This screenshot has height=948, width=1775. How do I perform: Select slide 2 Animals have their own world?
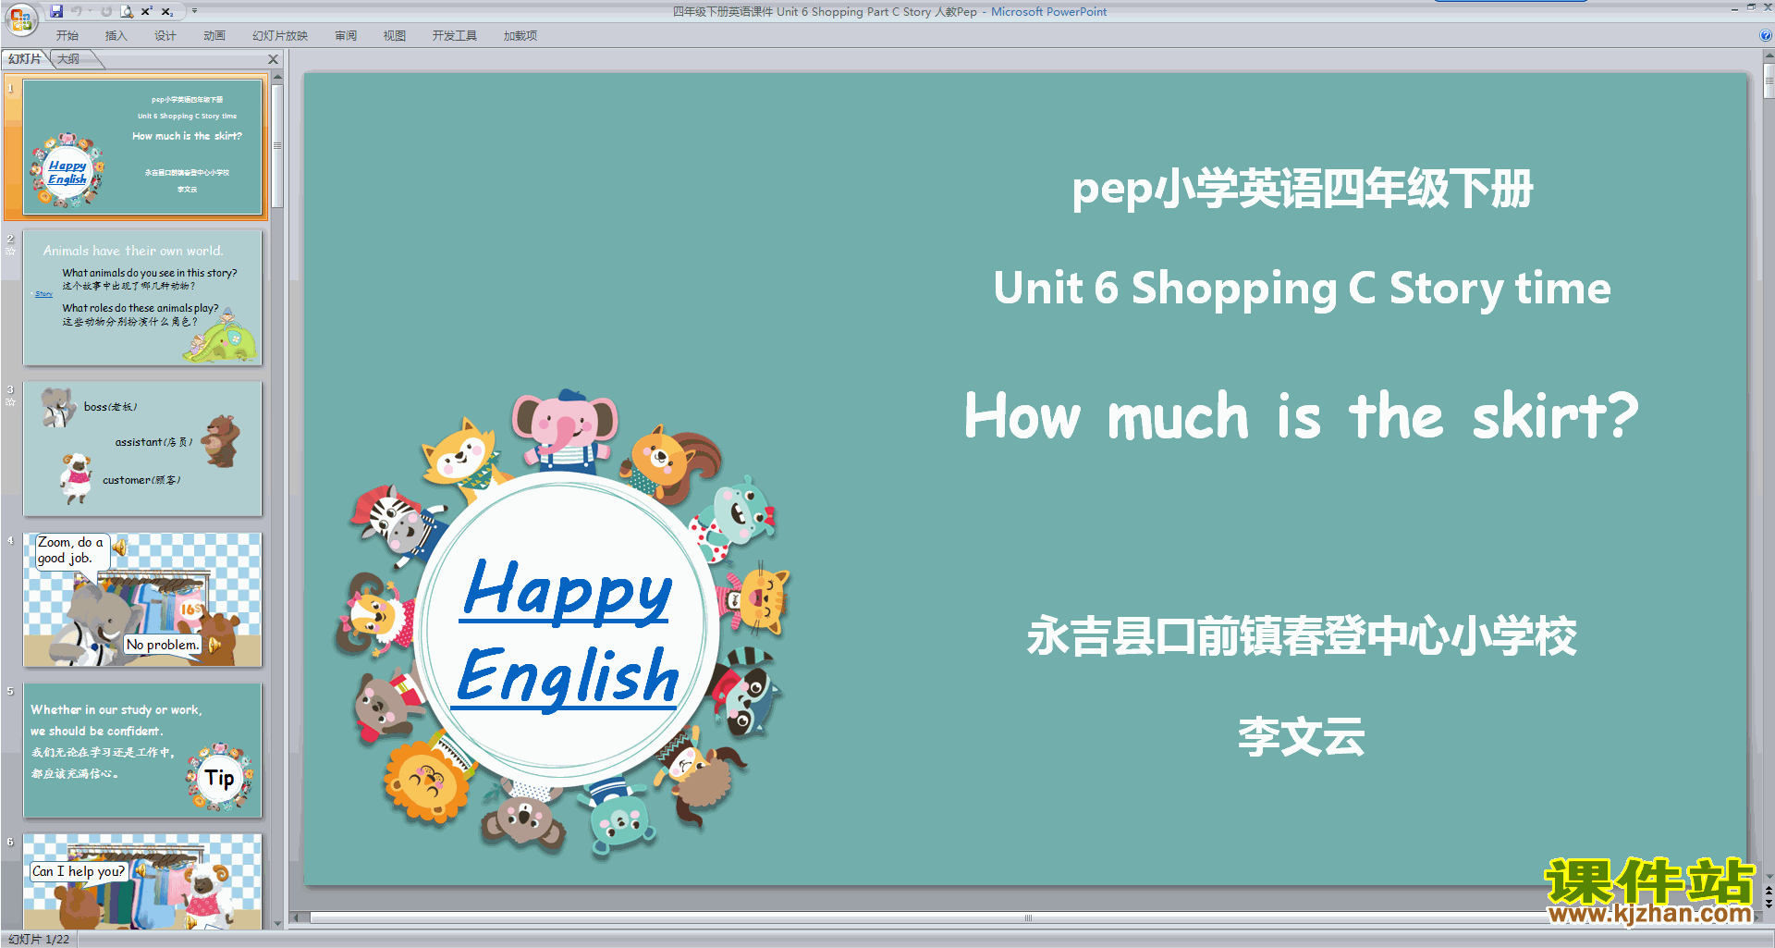coord(143,298)
